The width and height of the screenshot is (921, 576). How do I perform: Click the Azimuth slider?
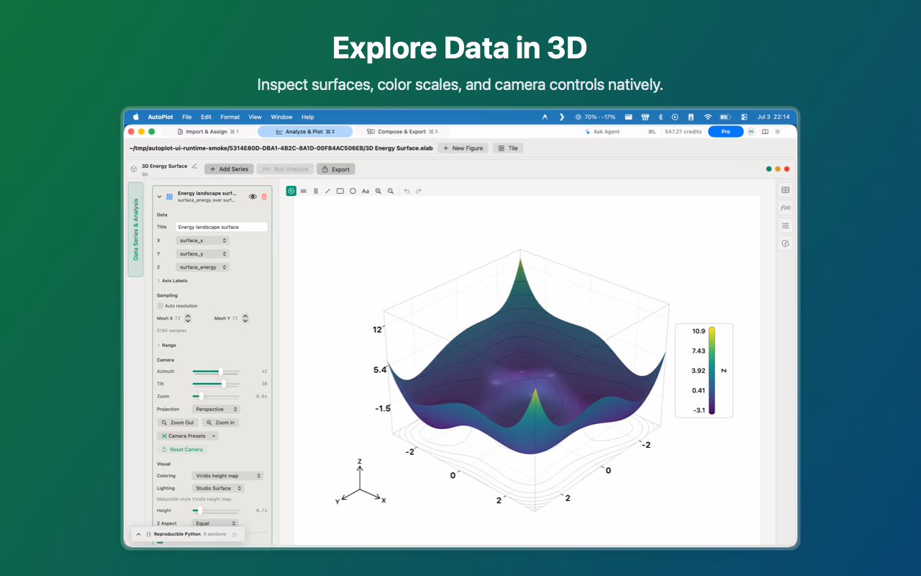[216, 372]
